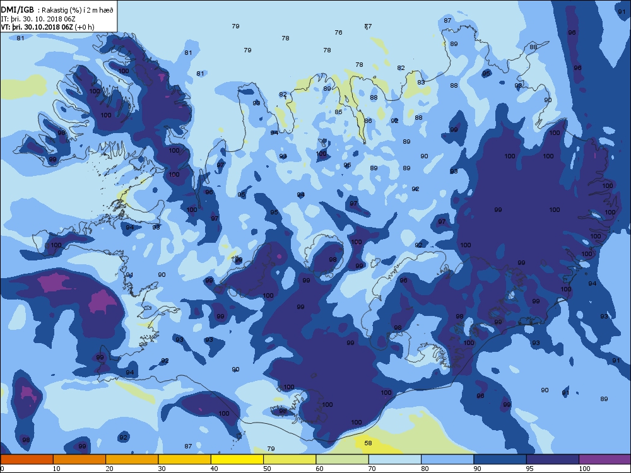Click the 'VT: þri. 30.10.2018 06Z (+0 h)' line
The height and width of the screenshot is (473, 631).
(47, 27)
